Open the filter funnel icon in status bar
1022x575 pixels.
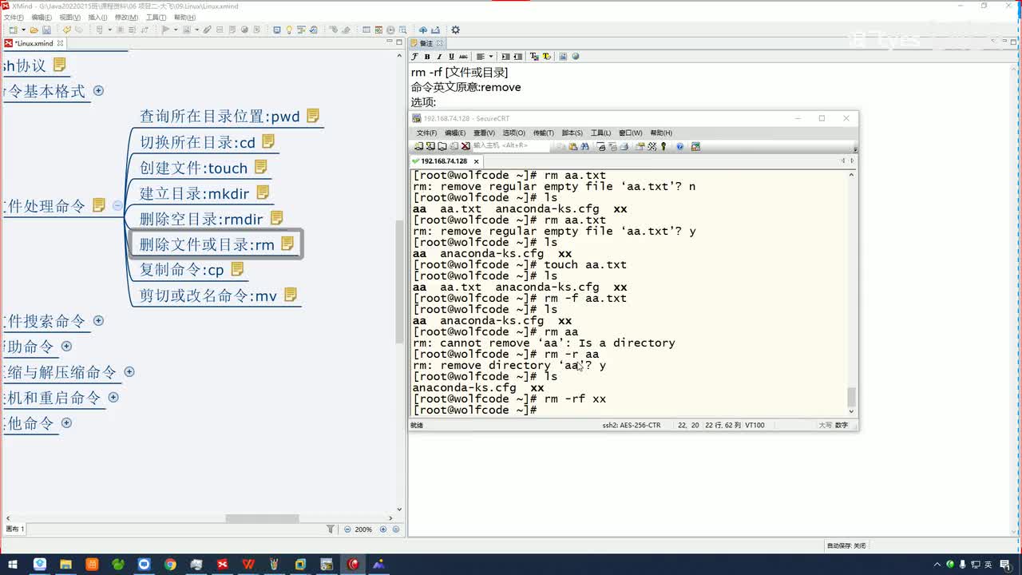[331, 529]
